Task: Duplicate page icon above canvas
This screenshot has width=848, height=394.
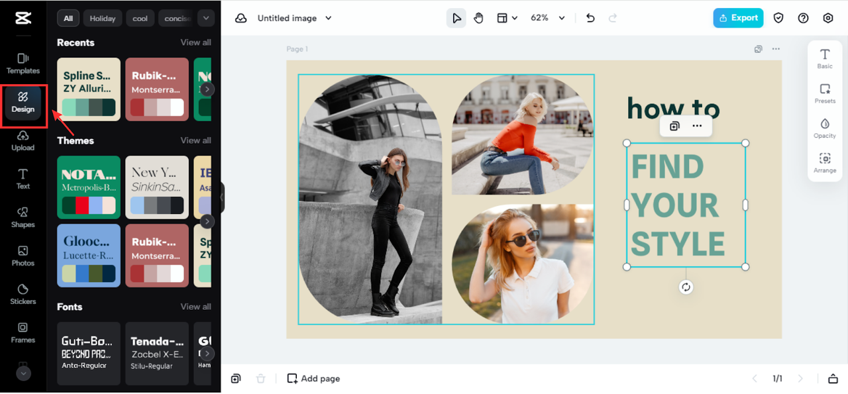Action: 759,49
